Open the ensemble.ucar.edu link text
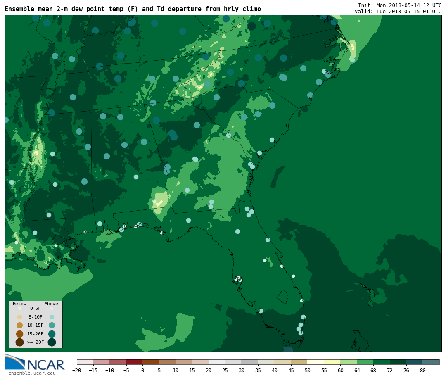 (32, 373)
